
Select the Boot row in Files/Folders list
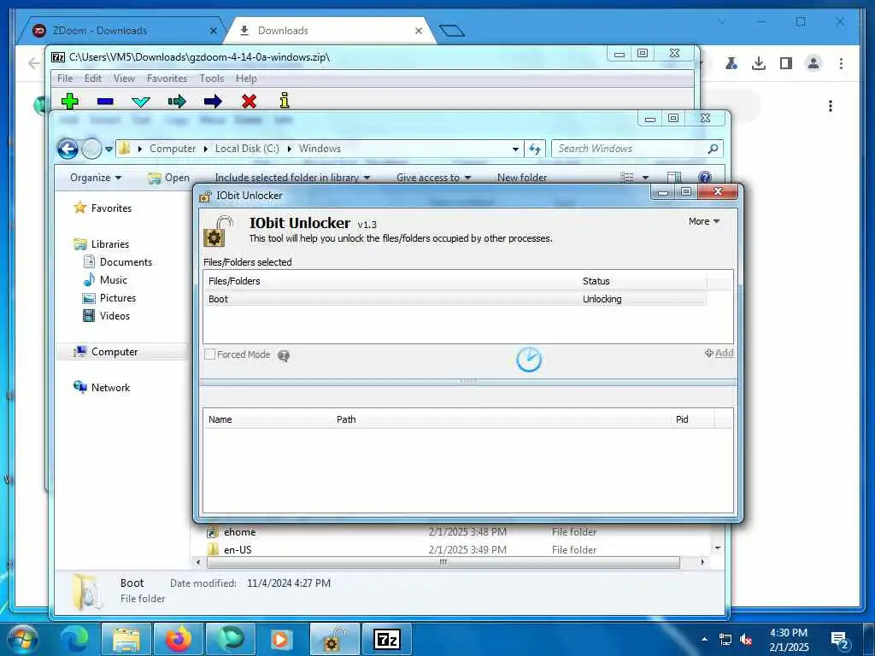[455, 299]
